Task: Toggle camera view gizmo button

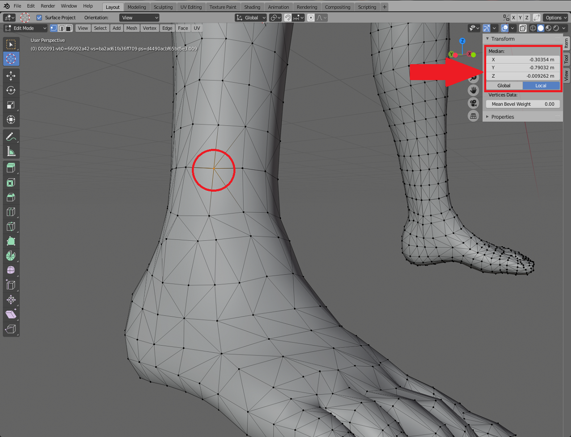Action: point(473,103)
